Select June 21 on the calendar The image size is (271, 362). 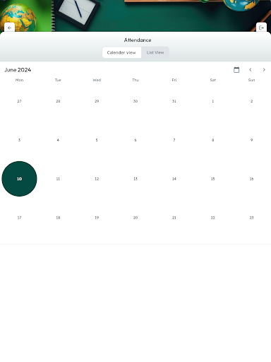[174, 218]
